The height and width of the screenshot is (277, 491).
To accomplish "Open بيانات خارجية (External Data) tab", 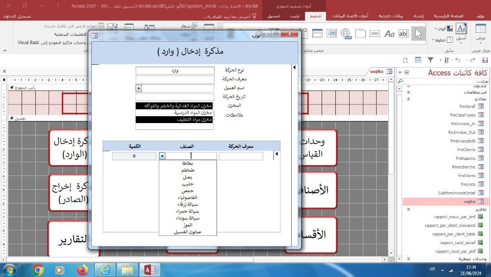I will point(390,16).
